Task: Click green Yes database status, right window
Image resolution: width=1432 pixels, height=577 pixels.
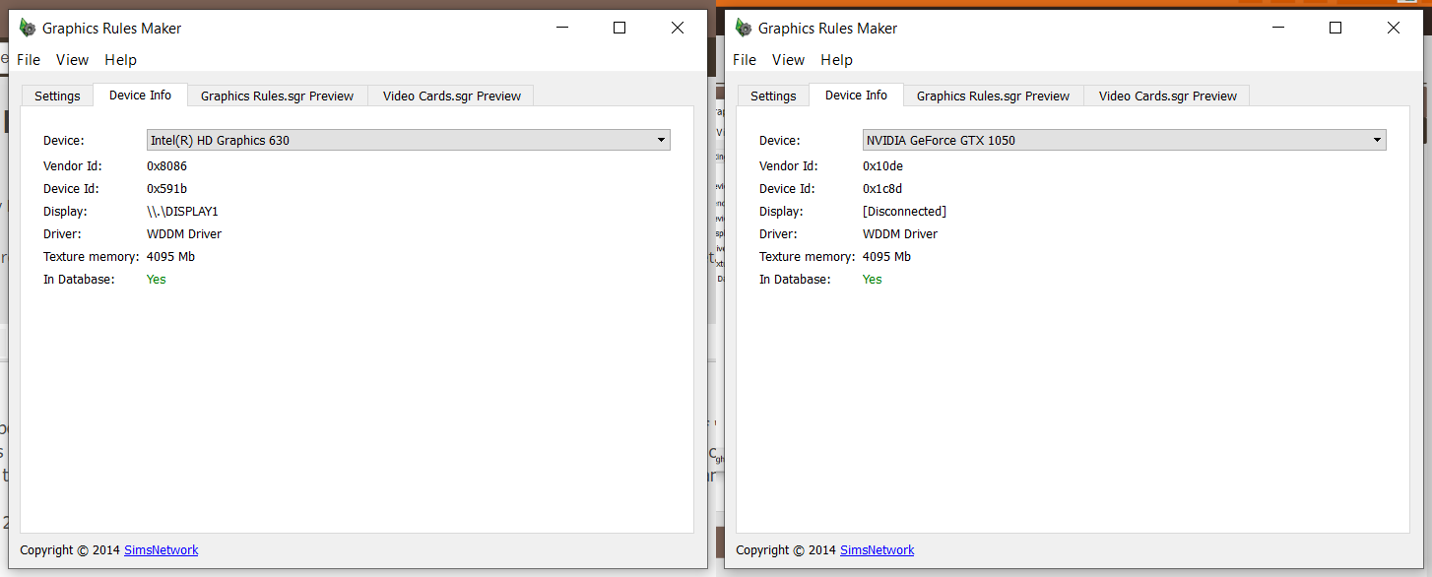Action: coord(873,280)
